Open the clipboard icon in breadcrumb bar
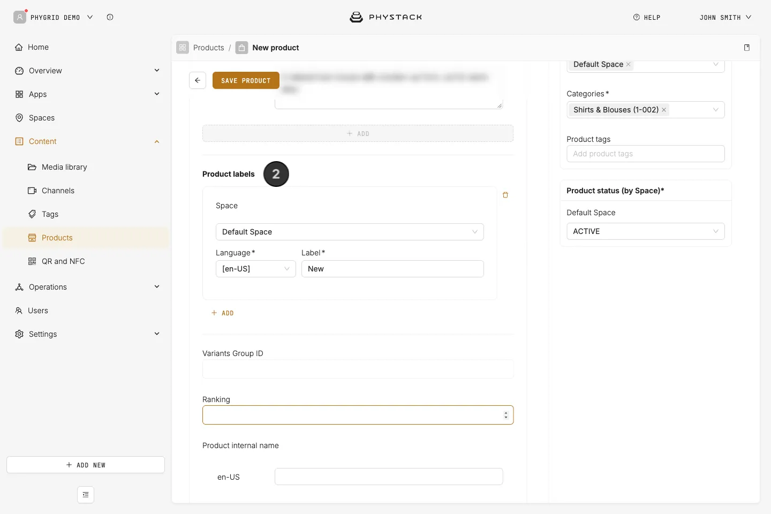Viewport: 771px width, 514px height. coord(747,48)
